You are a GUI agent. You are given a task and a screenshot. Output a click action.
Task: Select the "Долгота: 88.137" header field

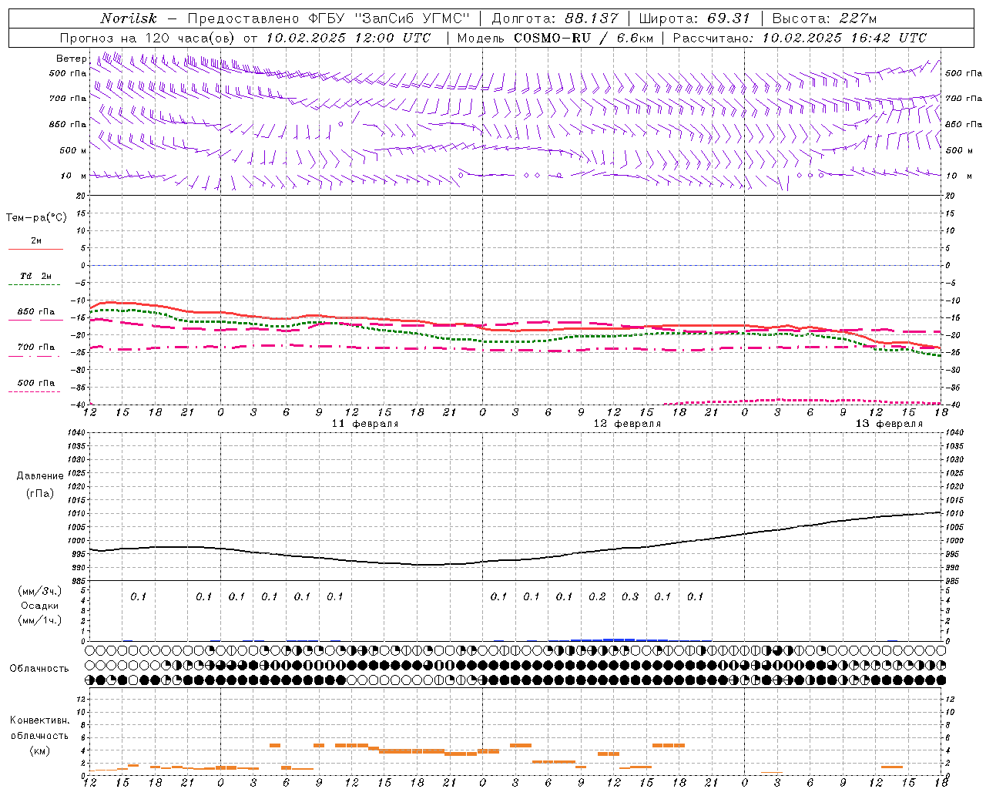555,18
